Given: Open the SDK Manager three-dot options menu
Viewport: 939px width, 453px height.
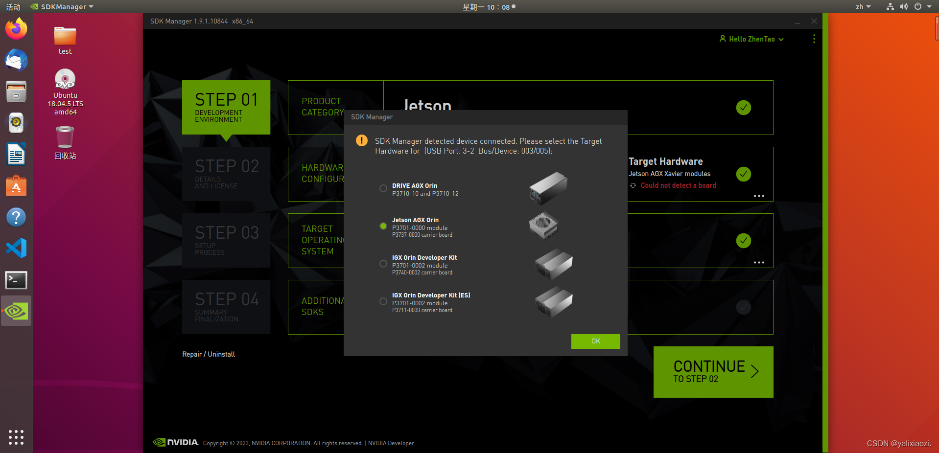Looking at the screenshot, I should [814, 39].
